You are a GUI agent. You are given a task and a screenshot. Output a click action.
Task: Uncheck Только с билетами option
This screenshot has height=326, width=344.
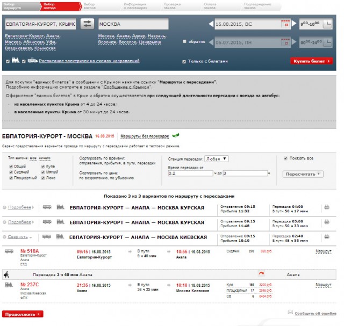pos(185,61)
